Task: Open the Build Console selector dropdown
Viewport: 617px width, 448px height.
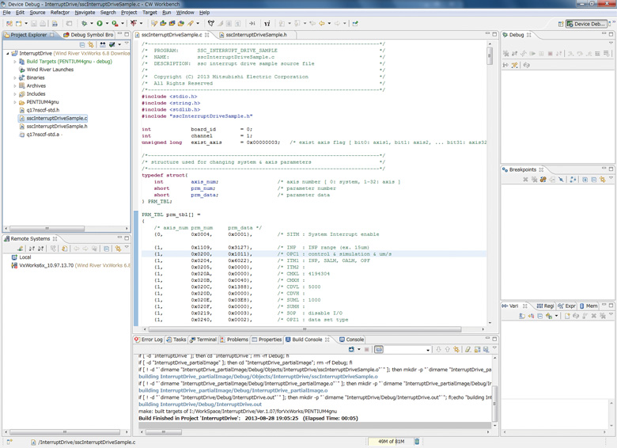Action: coord(428,349)
